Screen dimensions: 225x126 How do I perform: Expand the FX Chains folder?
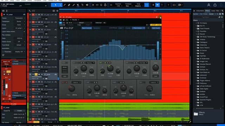(x=196, y=23)
